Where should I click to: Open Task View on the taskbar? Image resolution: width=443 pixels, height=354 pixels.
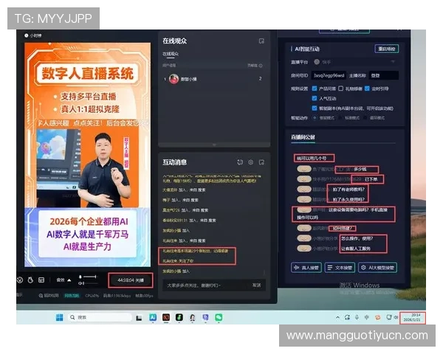point(139,318)
